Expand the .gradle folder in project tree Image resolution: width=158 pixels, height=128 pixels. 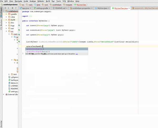[6, 14]
